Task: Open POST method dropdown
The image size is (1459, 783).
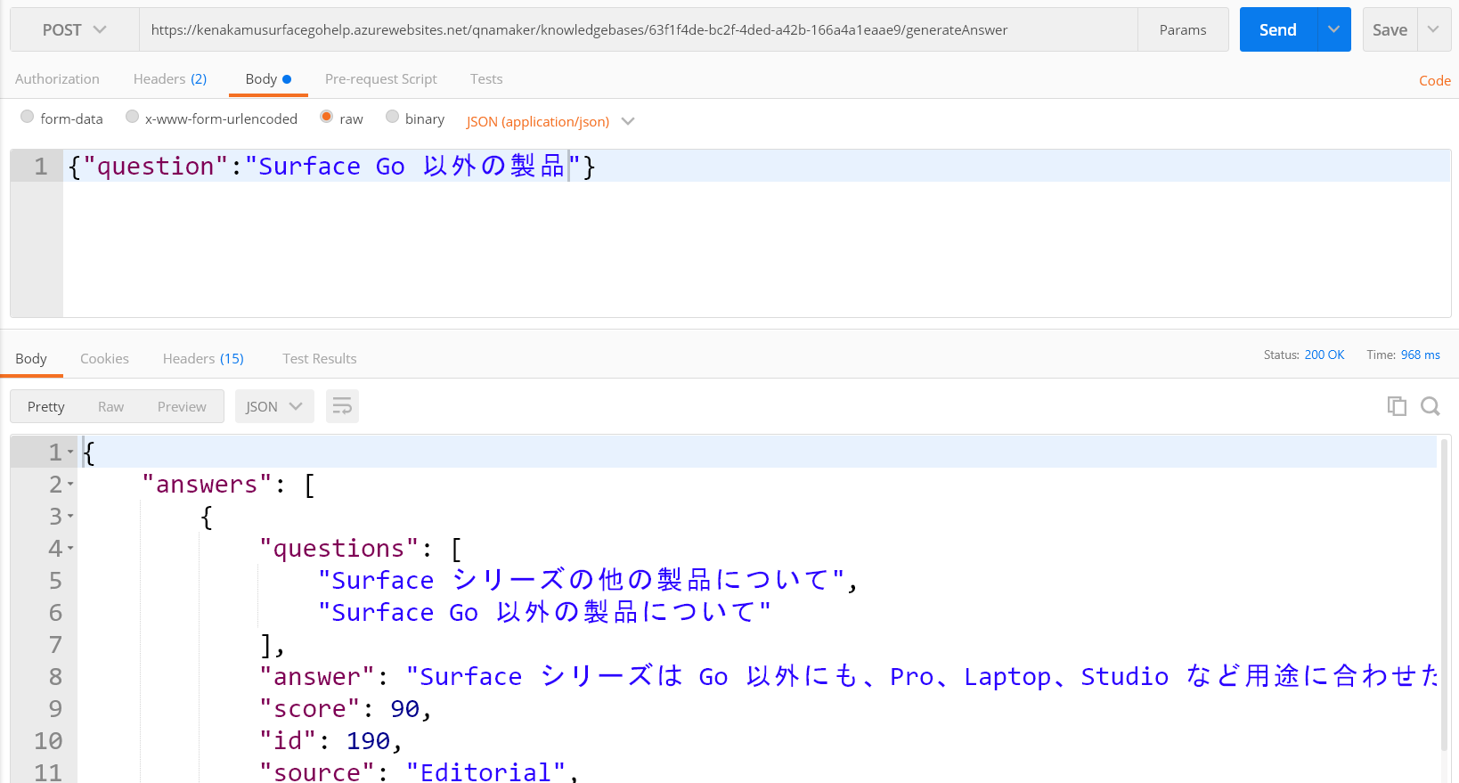Action: click(x=75, y=29)
